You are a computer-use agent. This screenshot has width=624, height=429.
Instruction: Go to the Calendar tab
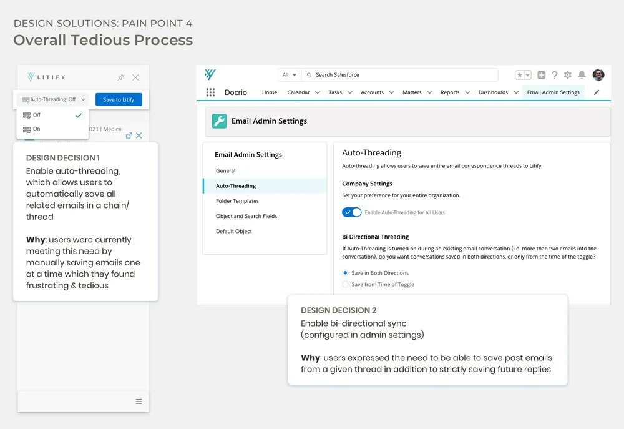click(298, 92)
